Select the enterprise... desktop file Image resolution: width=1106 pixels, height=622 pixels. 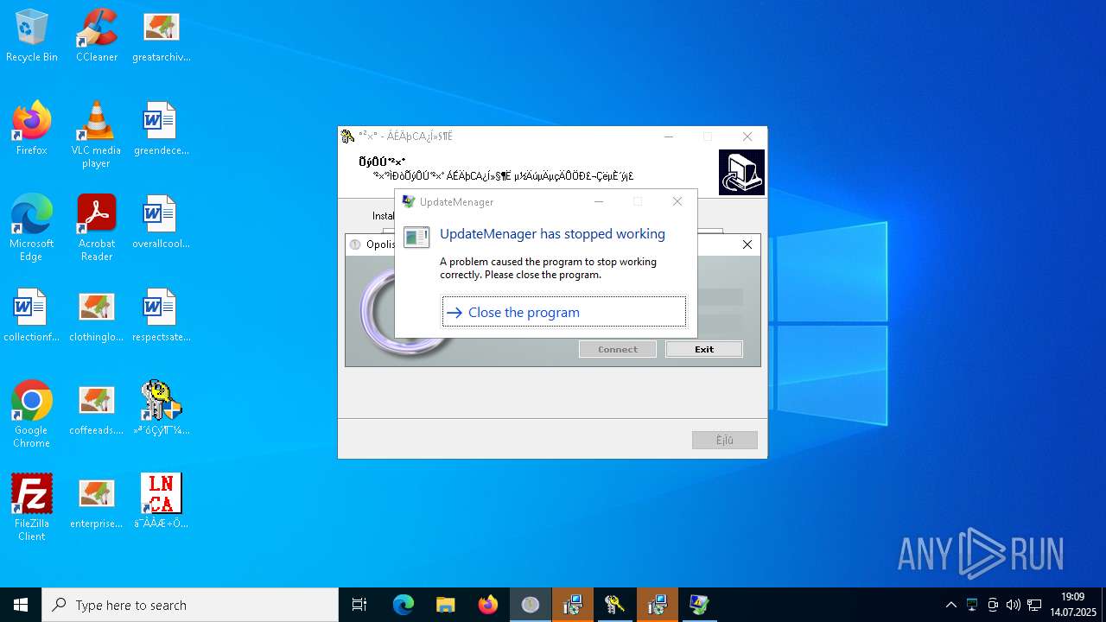point(97,502)
